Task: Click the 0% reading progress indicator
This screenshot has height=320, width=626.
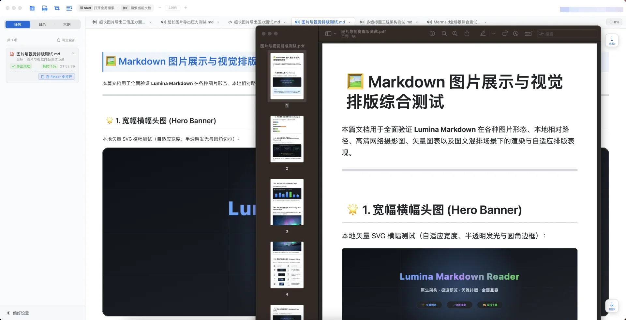Action: click(x=614, y=22)
